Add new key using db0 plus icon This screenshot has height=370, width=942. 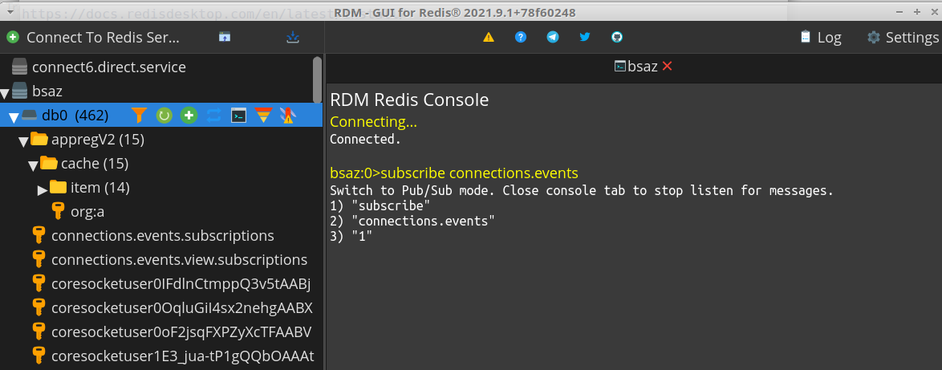189,116
